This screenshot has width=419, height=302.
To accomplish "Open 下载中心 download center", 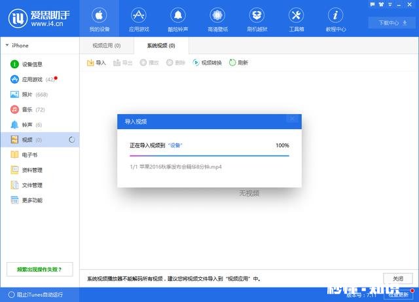I will click(x=392, y=23).
